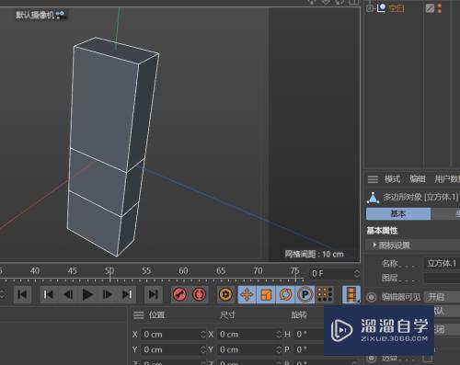Click camera icon beside 默认摄像机 label
460x365 pixels.
click(61, 15)
